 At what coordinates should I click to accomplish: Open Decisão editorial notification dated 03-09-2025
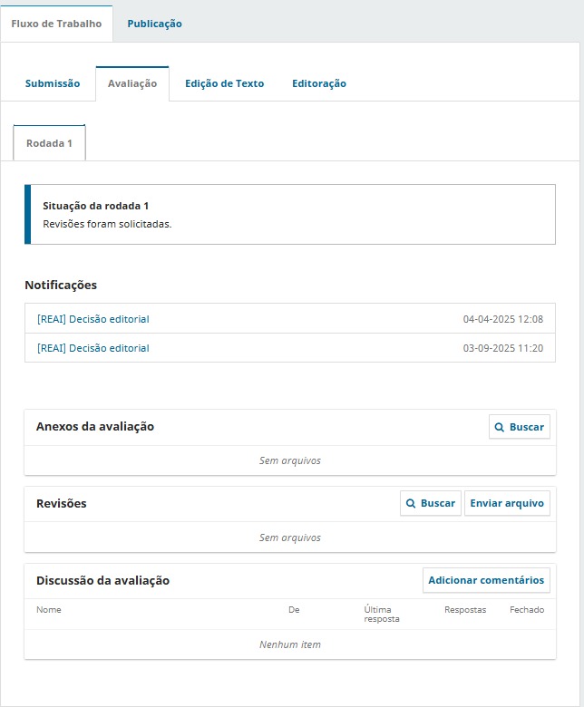(x=93, y=348)
